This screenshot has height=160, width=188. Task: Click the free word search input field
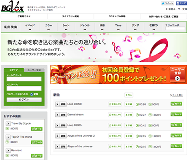175,29
